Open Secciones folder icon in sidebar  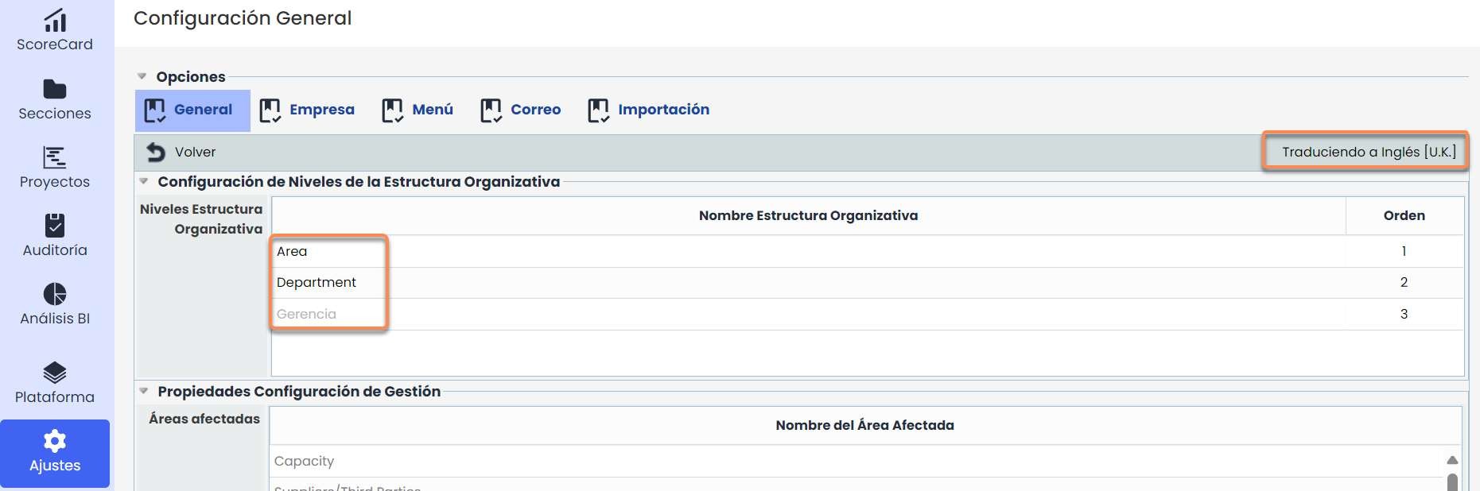(x=55, y=89)
